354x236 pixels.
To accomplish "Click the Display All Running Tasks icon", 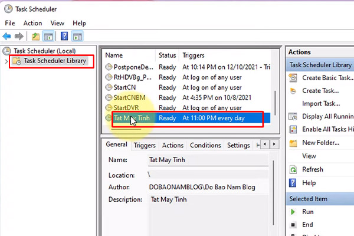I will 293,117.
